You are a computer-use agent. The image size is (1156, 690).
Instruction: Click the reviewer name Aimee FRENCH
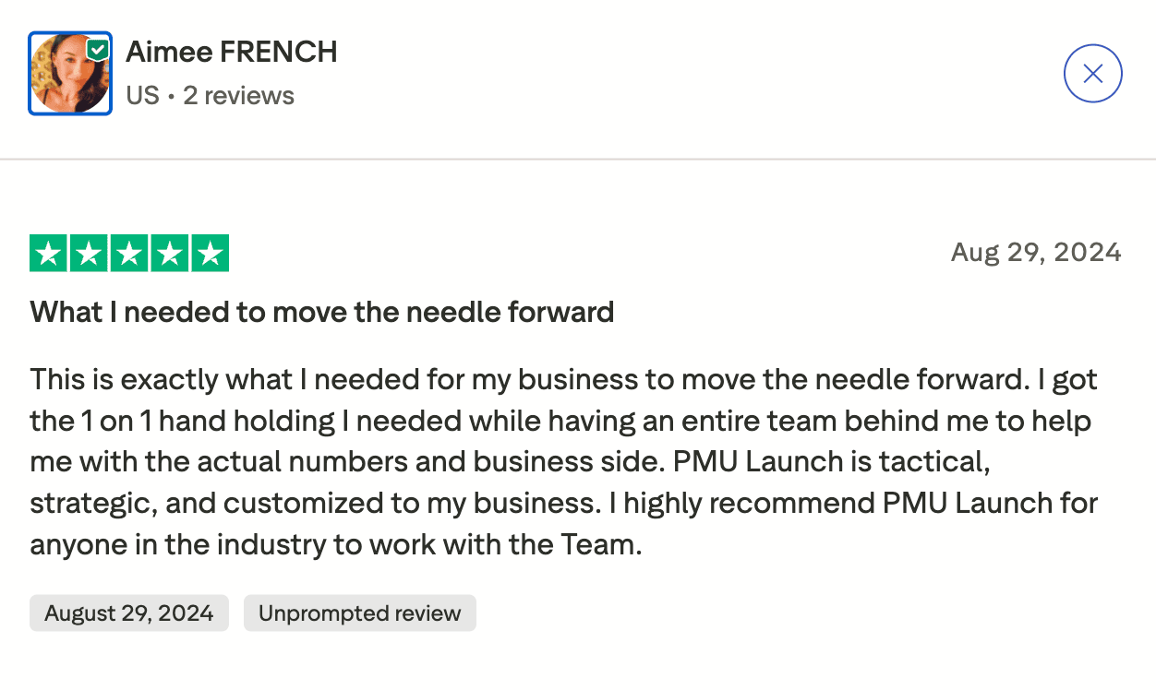point(231,52)
